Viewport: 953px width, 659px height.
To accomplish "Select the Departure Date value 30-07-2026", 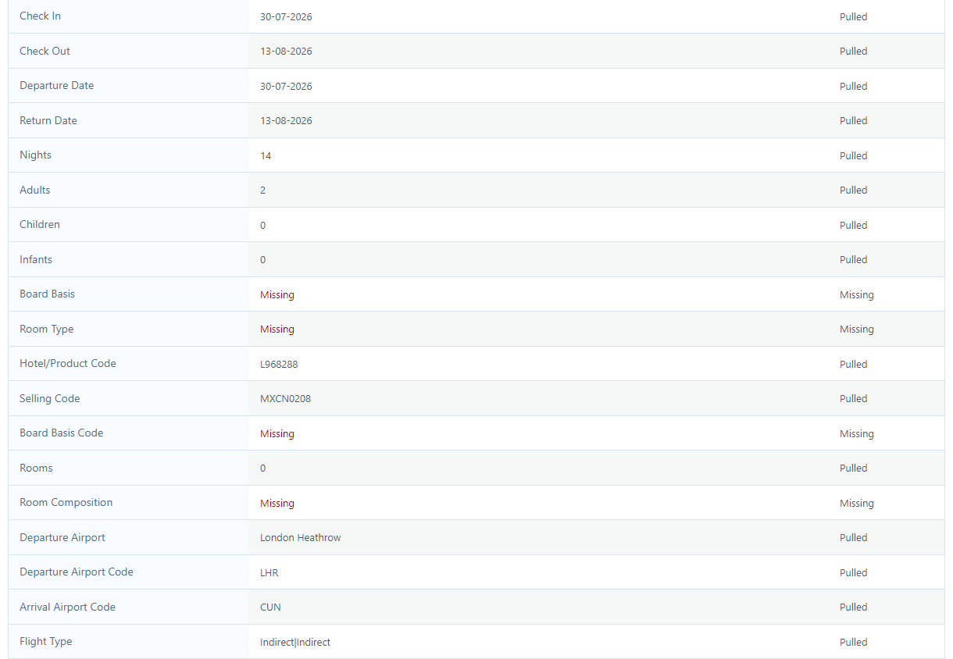I will click(x=286, y=87).
